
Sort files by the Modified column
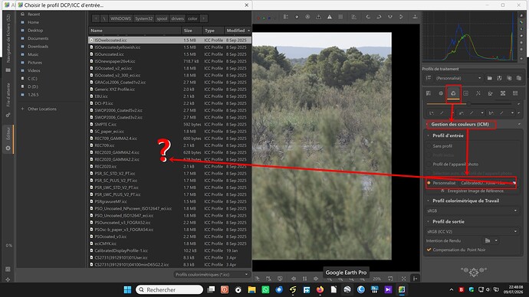tap(237, 31)
